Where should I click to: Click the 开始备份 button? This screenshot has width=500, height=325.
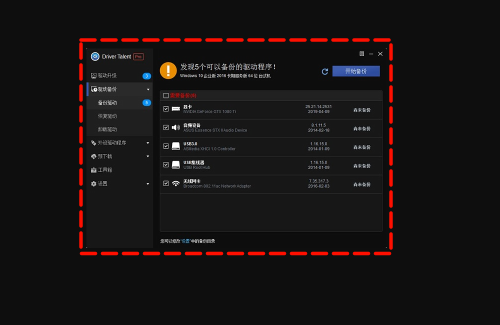tap(356, 71)
